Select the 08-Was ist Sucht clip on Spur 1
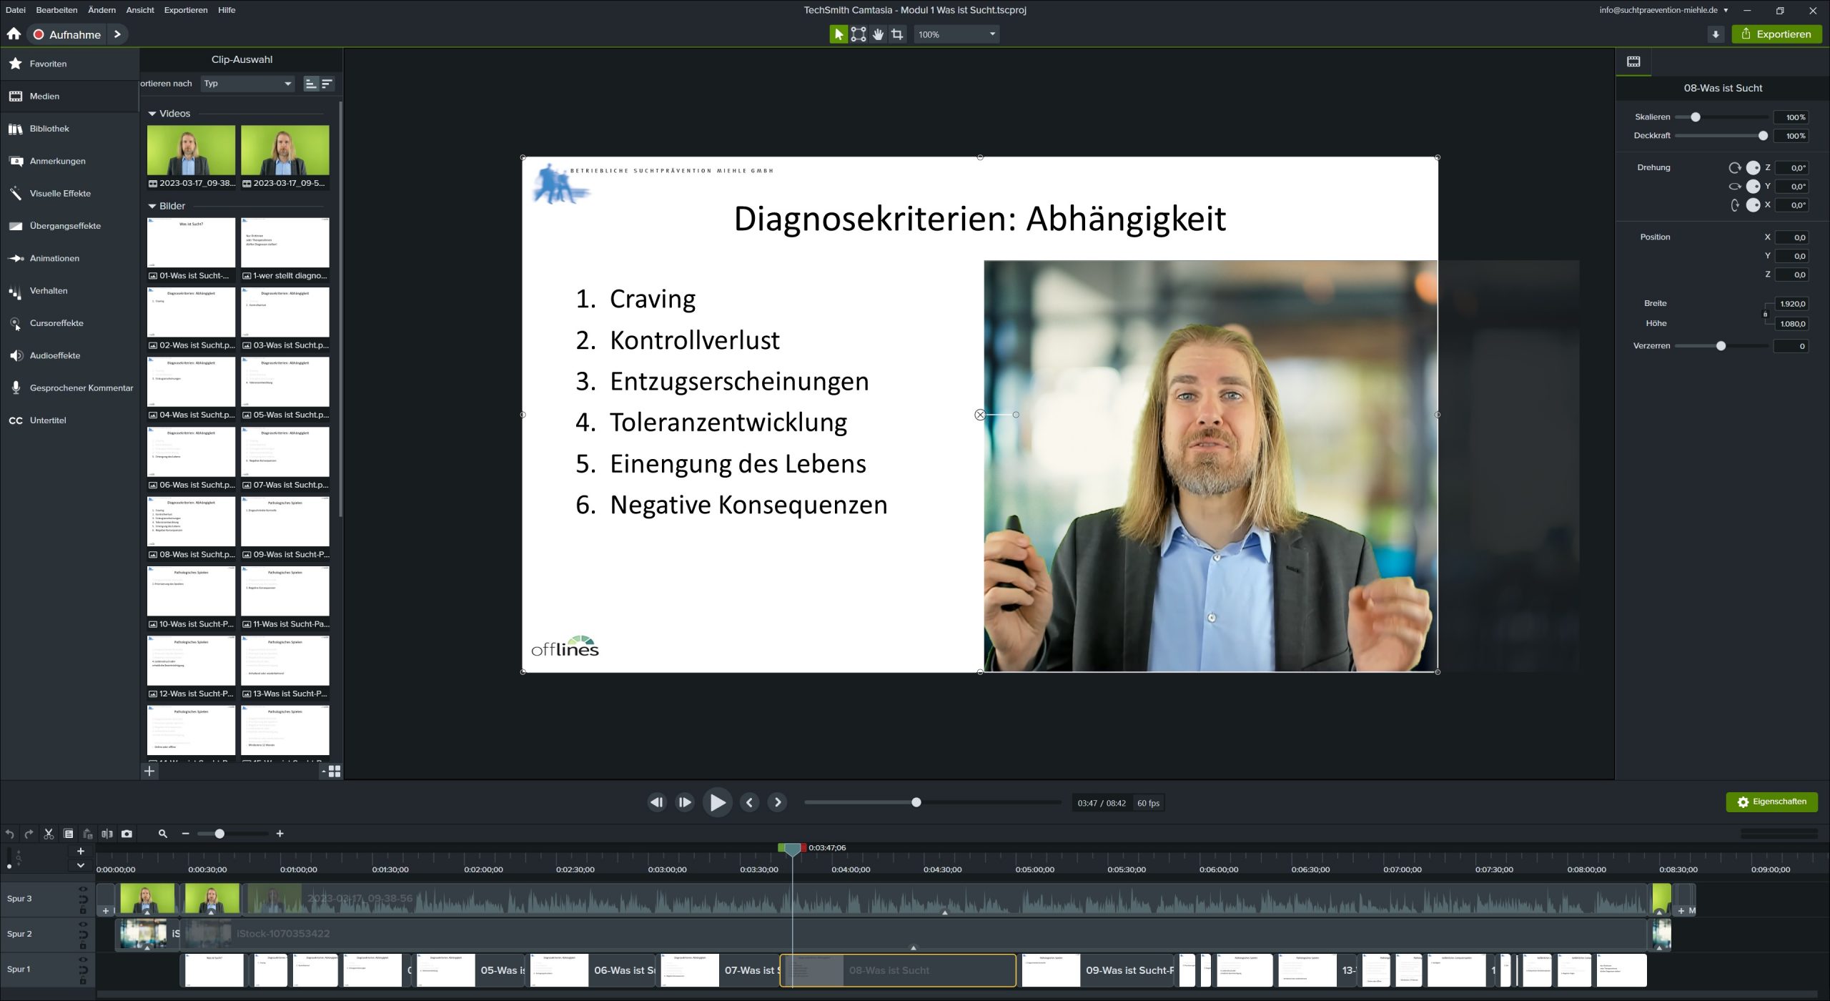 (x=898, y=970)
